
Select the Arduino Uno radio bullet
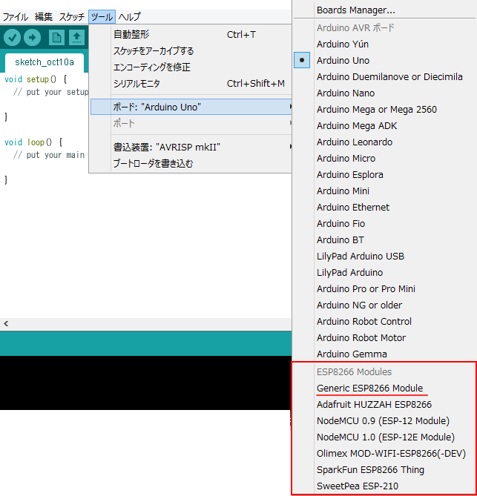[302, 60]
